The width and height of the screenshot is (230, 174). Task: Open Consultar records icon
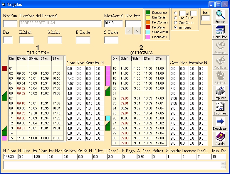(220, 30)
